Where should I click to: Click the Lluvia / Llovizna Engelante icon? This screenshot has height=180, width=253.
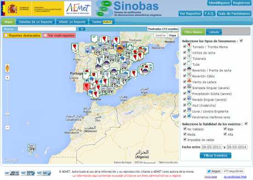(x=189, y=110)
